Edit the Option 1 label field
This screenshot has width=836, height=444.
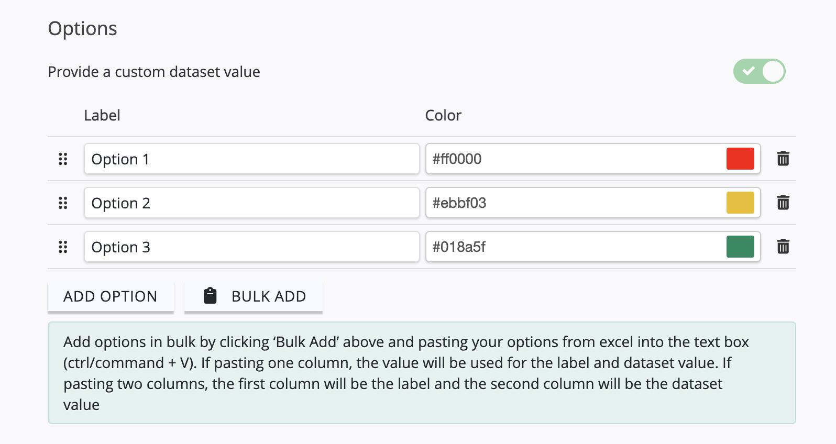coord(251,159)
